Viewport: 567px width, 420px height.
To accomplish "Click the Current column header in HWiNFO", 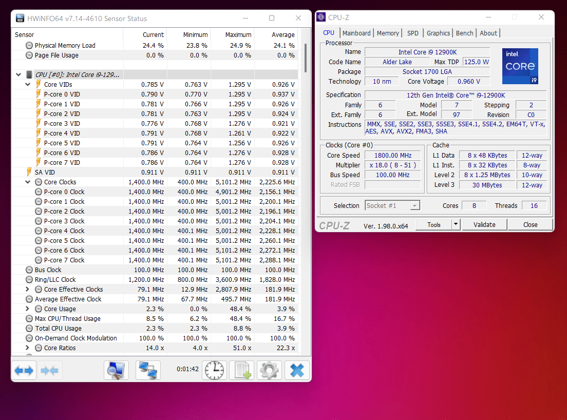I will tap(145, 35).
